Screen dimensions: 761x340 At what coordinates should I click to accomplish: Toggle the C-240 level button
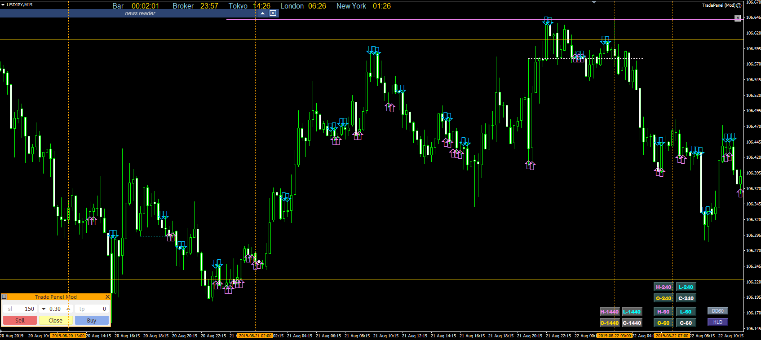(686, 298)
